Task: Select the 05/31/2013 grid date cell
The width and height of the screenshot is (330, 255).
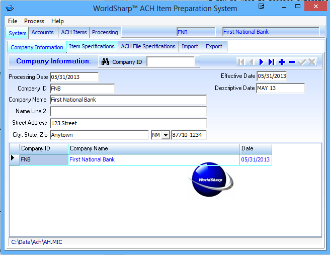Action: tap(256, 160)
